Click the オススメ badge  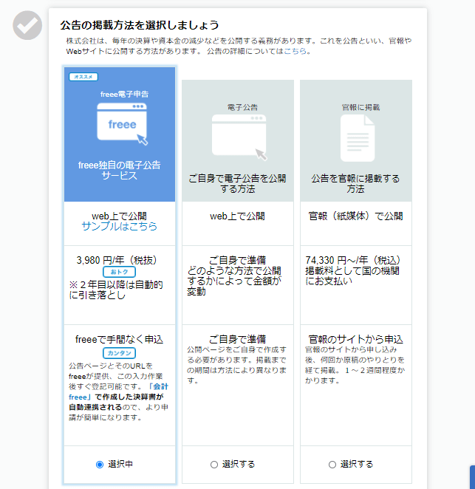click(x=83, y=77)
